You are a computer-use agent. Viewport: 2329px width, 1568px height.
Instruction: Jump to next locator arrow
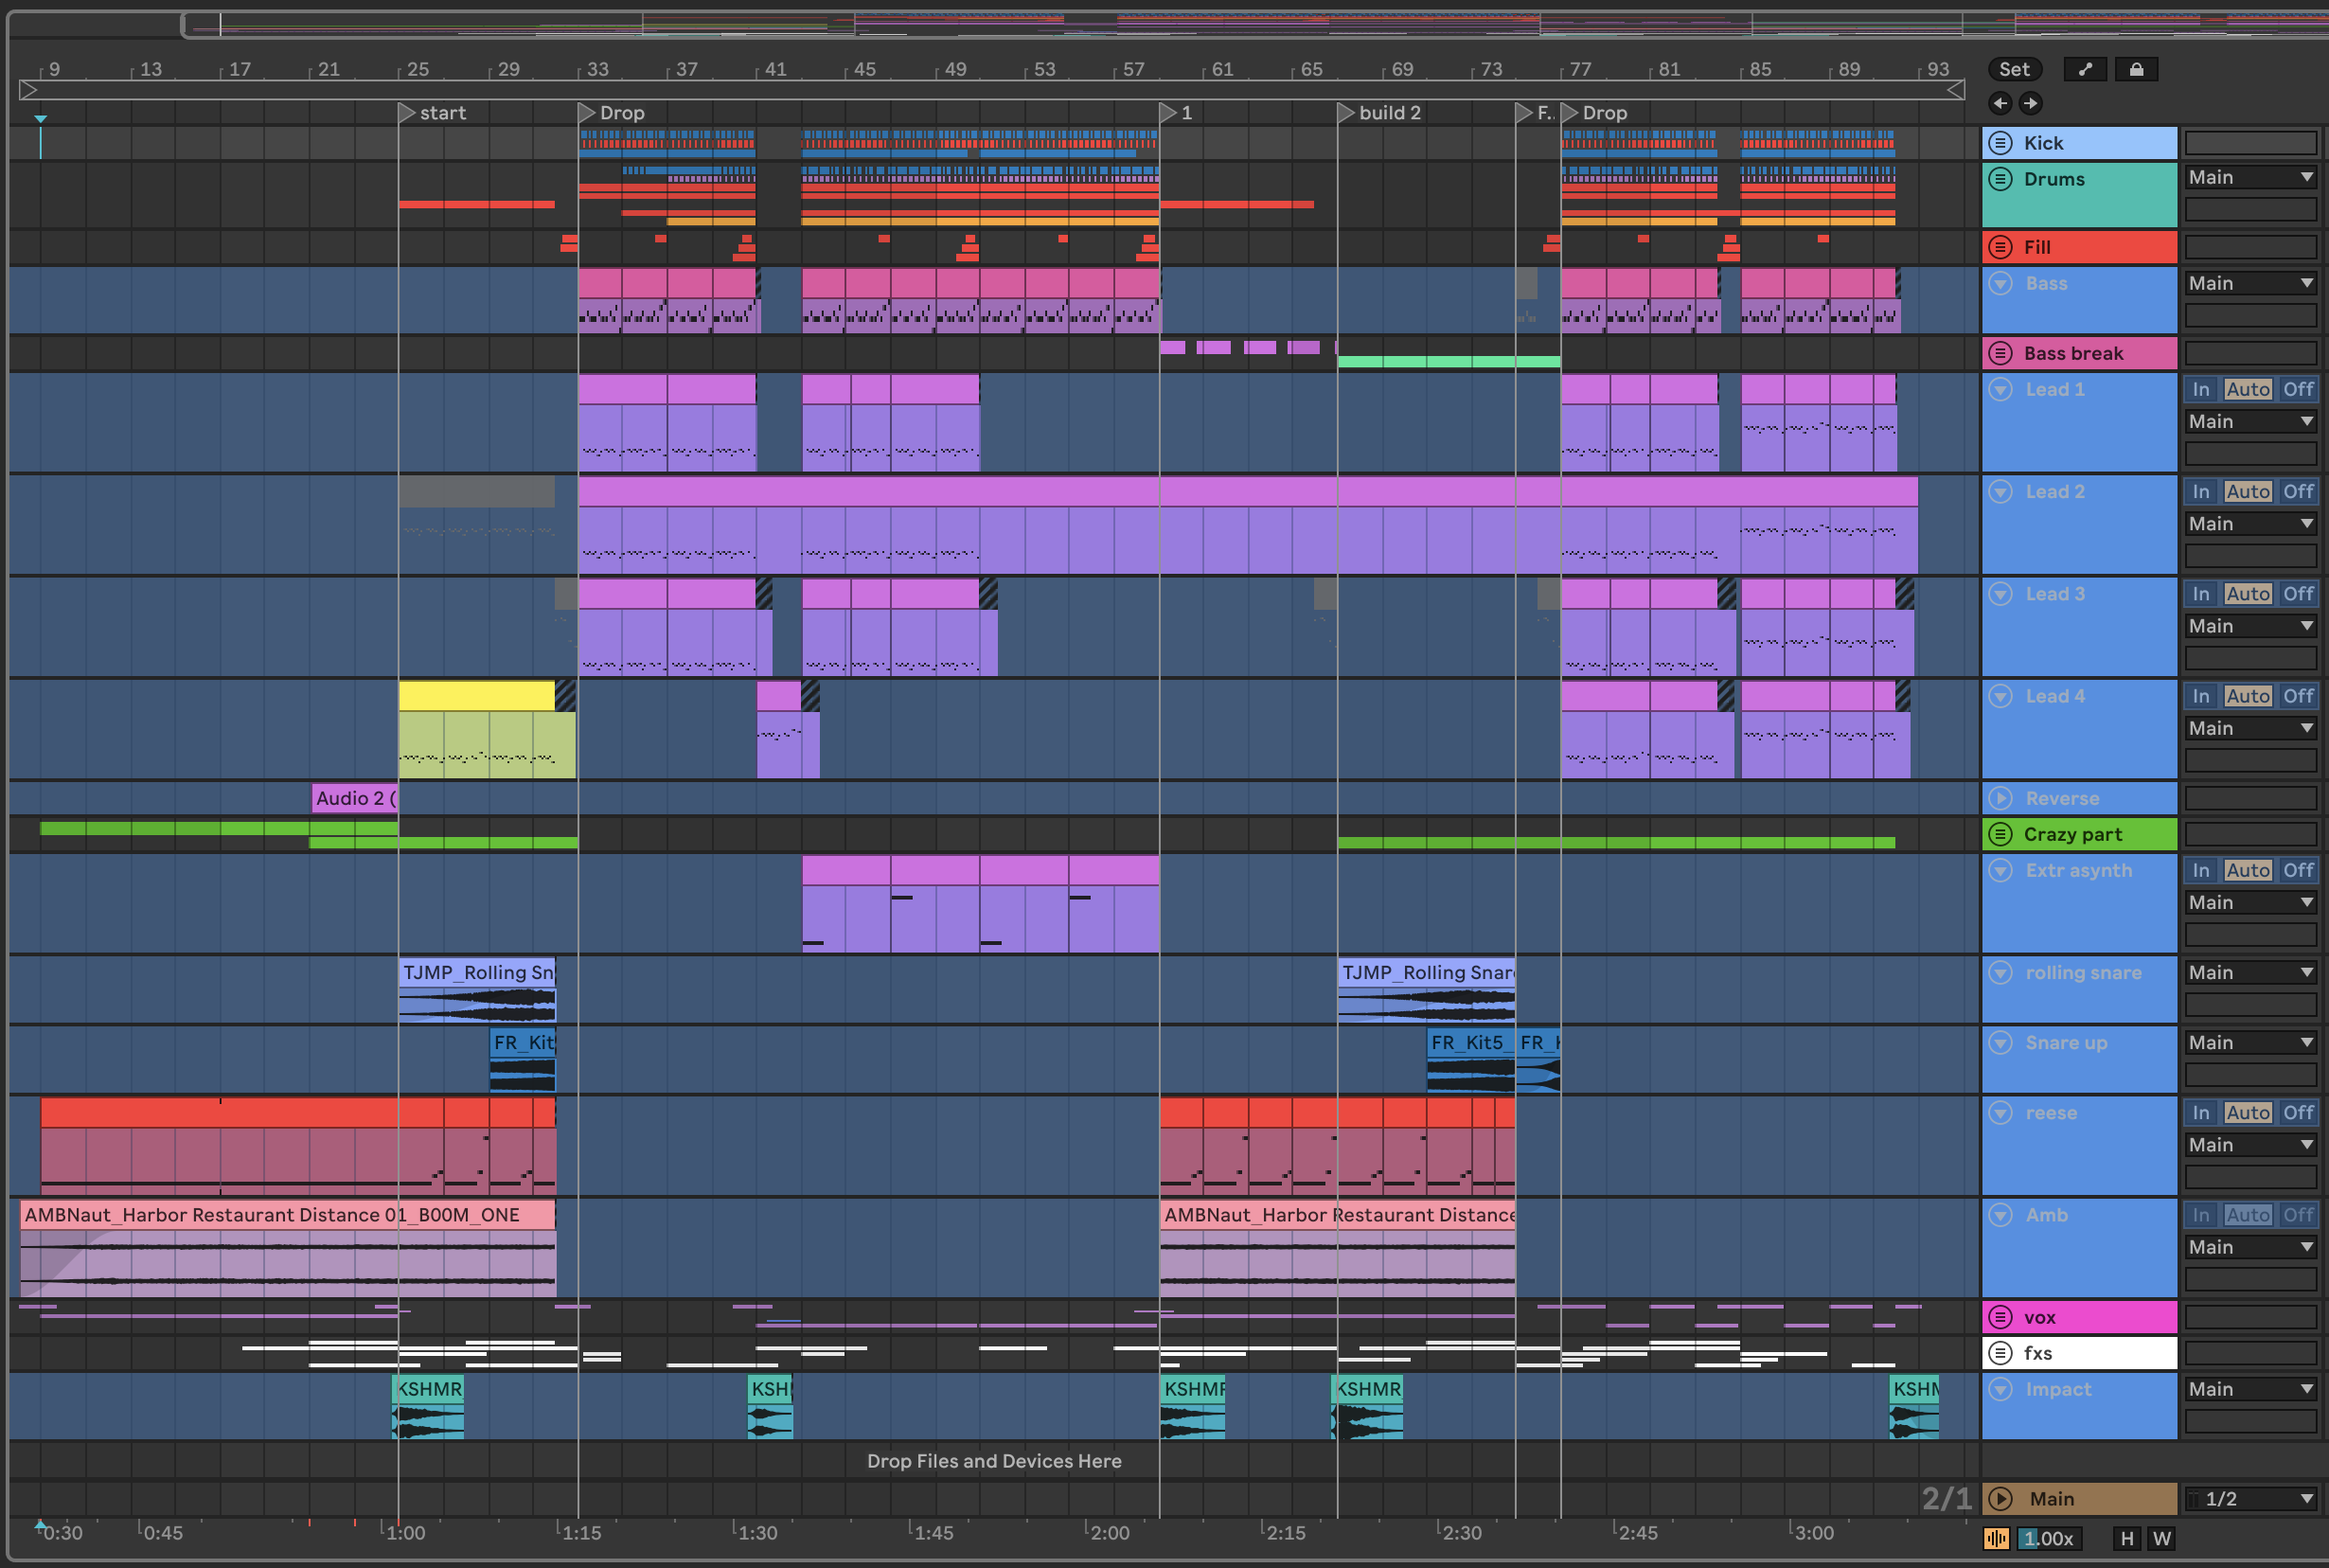click(x=2030, y=103)
